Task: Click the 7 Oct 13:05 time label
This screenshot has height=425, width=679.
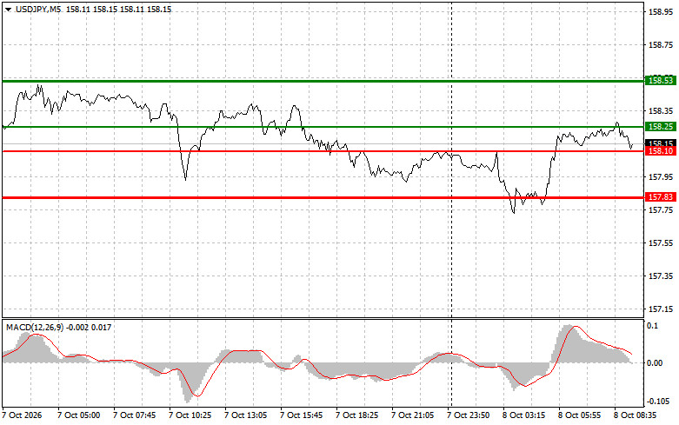Action: pyautogui.click(x=245, y=415)
